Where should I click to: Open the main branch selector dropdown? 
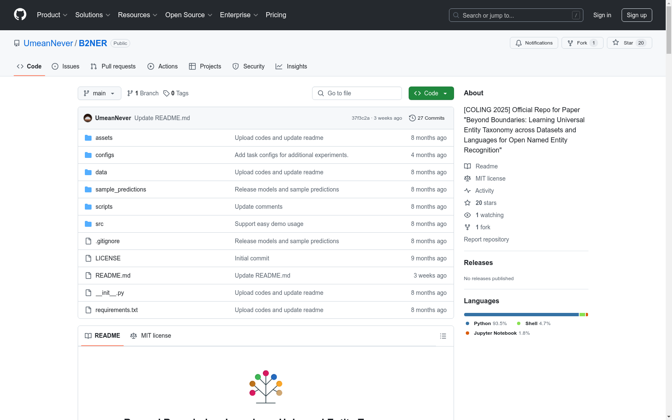pyautogui.click(x=100, y=93)
